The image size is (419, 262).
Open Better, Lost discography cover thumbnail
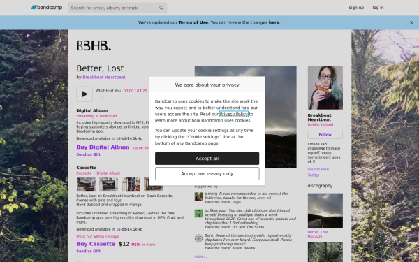(325, 211)
